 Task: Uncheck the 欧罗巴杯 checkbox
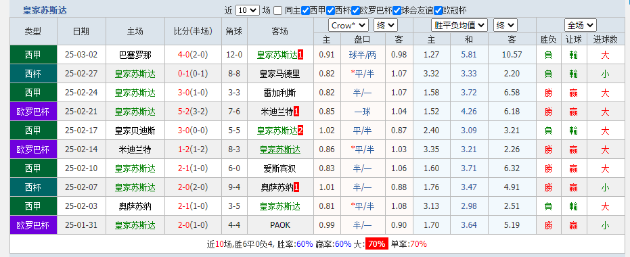click(355, 11)
